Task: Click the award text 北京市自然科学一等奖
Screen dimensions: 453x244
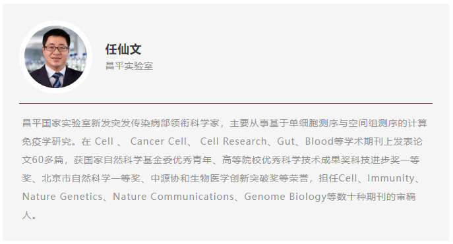Action: click(x=91, y=178)
